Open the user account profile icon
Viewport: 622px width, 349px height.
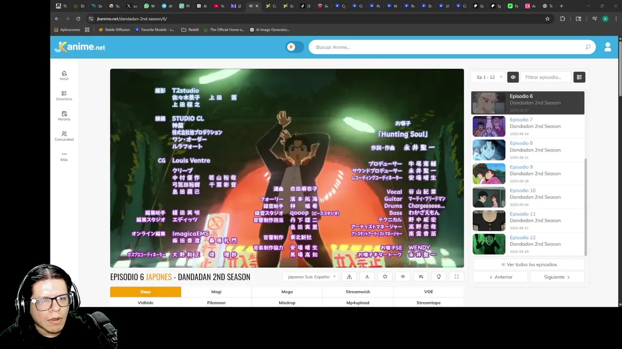click(607, 47)
